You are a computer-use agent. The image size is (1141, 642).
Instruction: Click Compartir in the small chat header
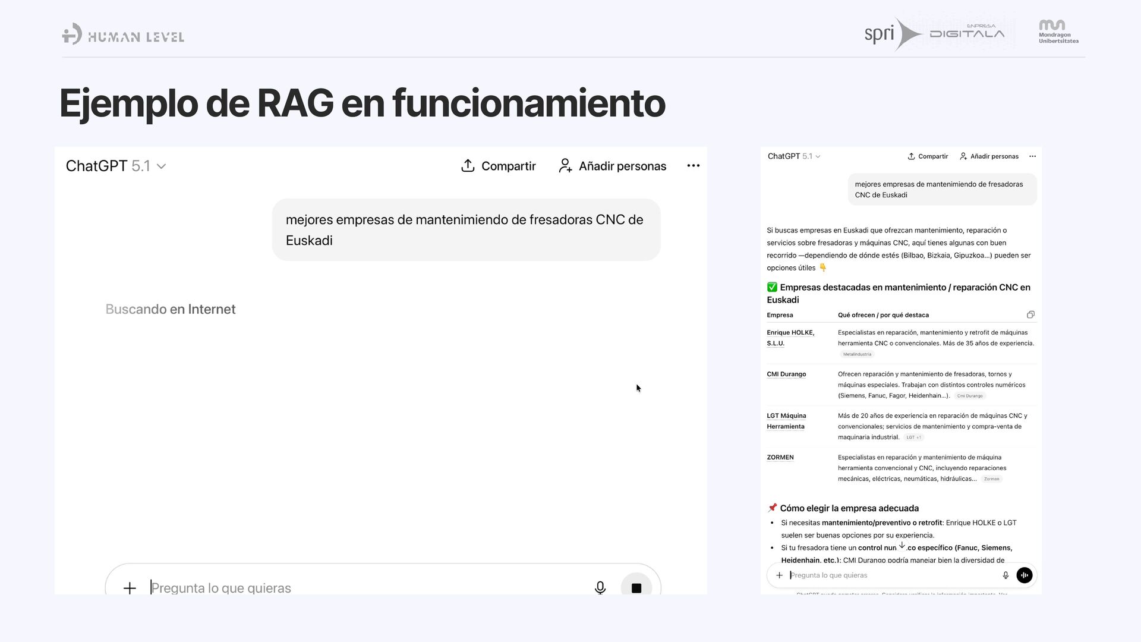coord(928,156)
